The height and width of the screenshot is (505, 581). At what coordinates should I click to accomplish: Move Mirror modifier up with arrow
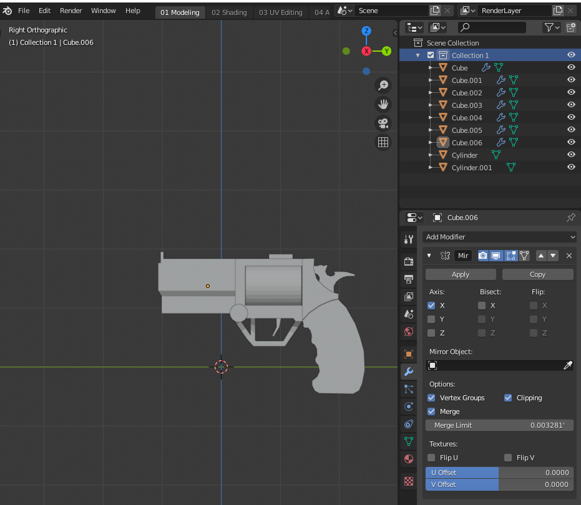(x=541, y=256)
